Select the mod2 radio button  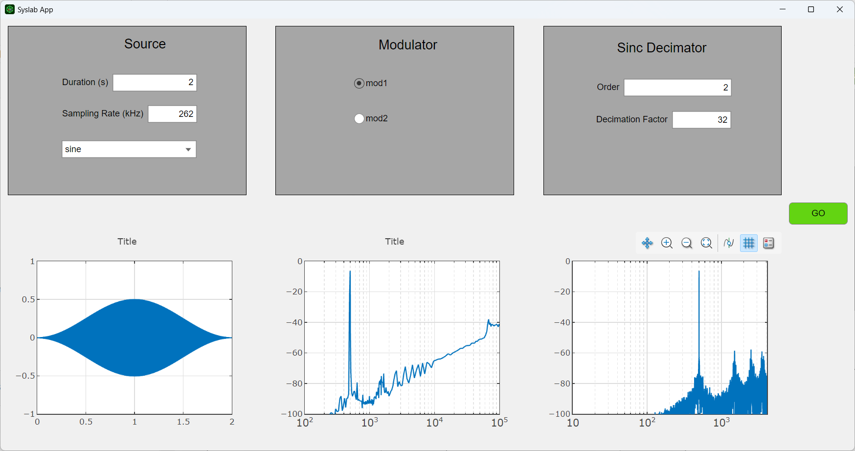point(360,119)
